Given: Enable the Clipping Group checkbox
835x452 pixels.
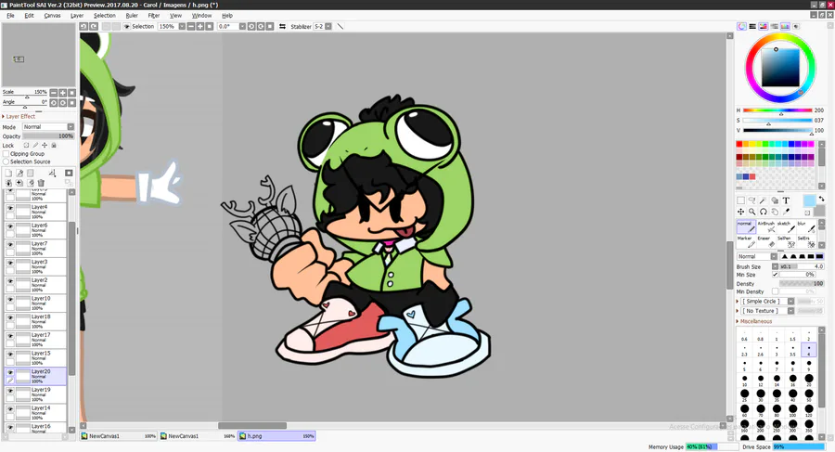Looking at the screenshot, I should coord(6,153).
